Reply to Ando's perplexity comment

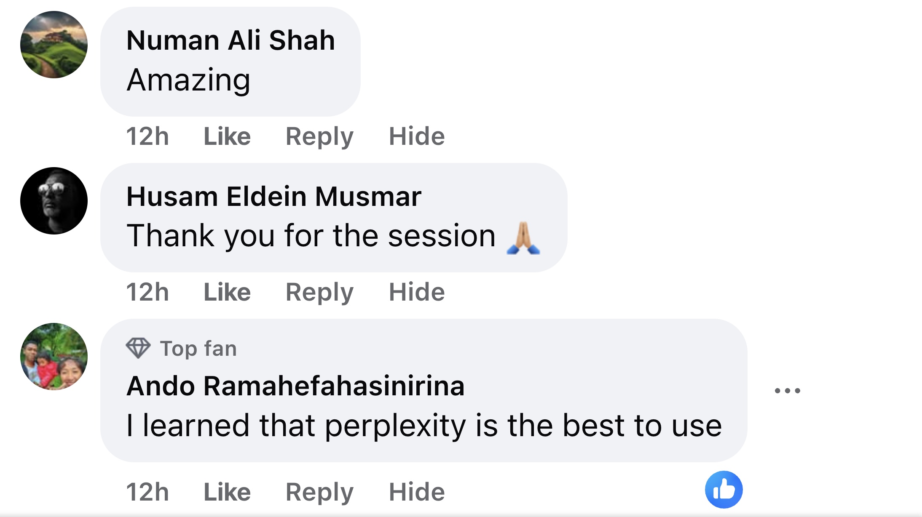(x=319, y=492)
